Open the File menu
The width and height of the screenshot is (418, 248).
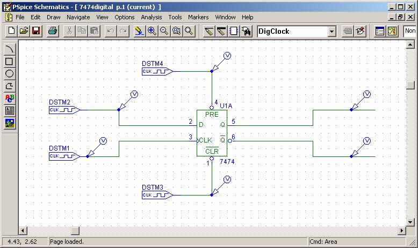pos(20,17)
